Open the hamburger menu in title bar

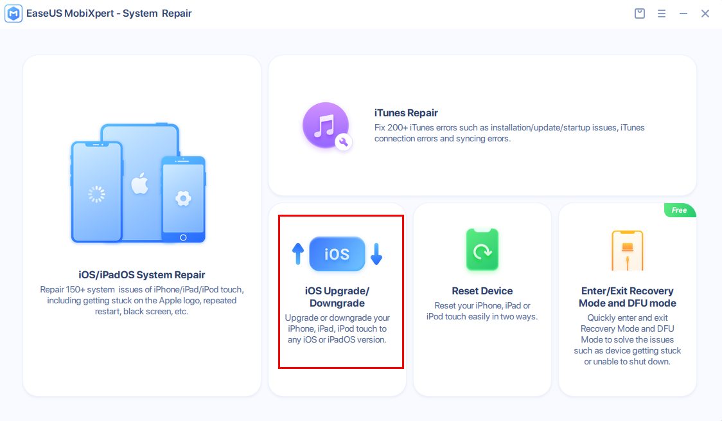pos(662,13)
